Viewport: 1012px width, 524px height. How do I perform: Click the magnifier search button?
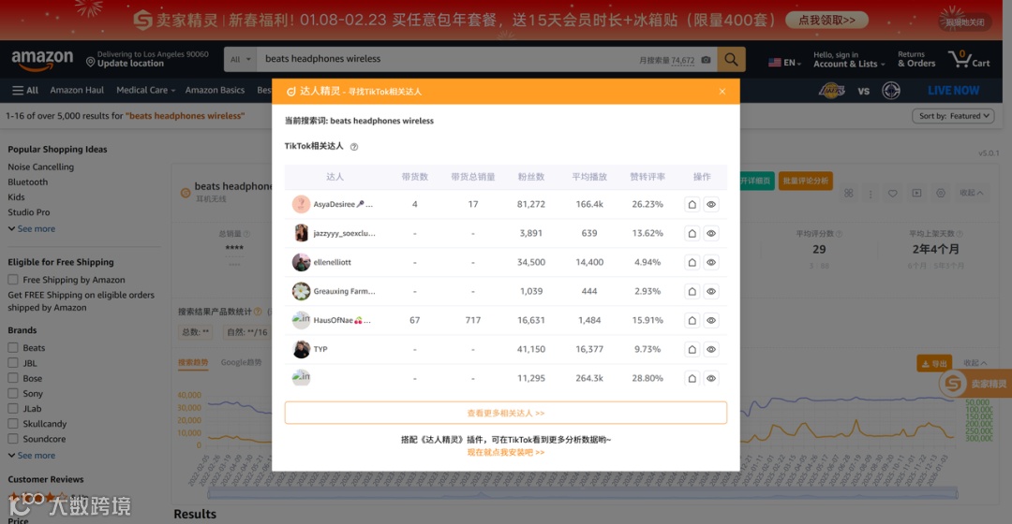731,59
